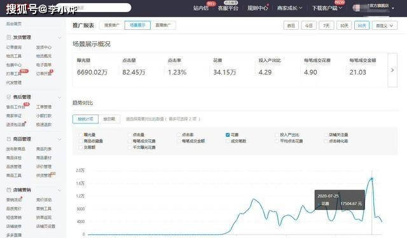Switch to the 搜索推广 tab
The image size is (407, 238).
112,25
